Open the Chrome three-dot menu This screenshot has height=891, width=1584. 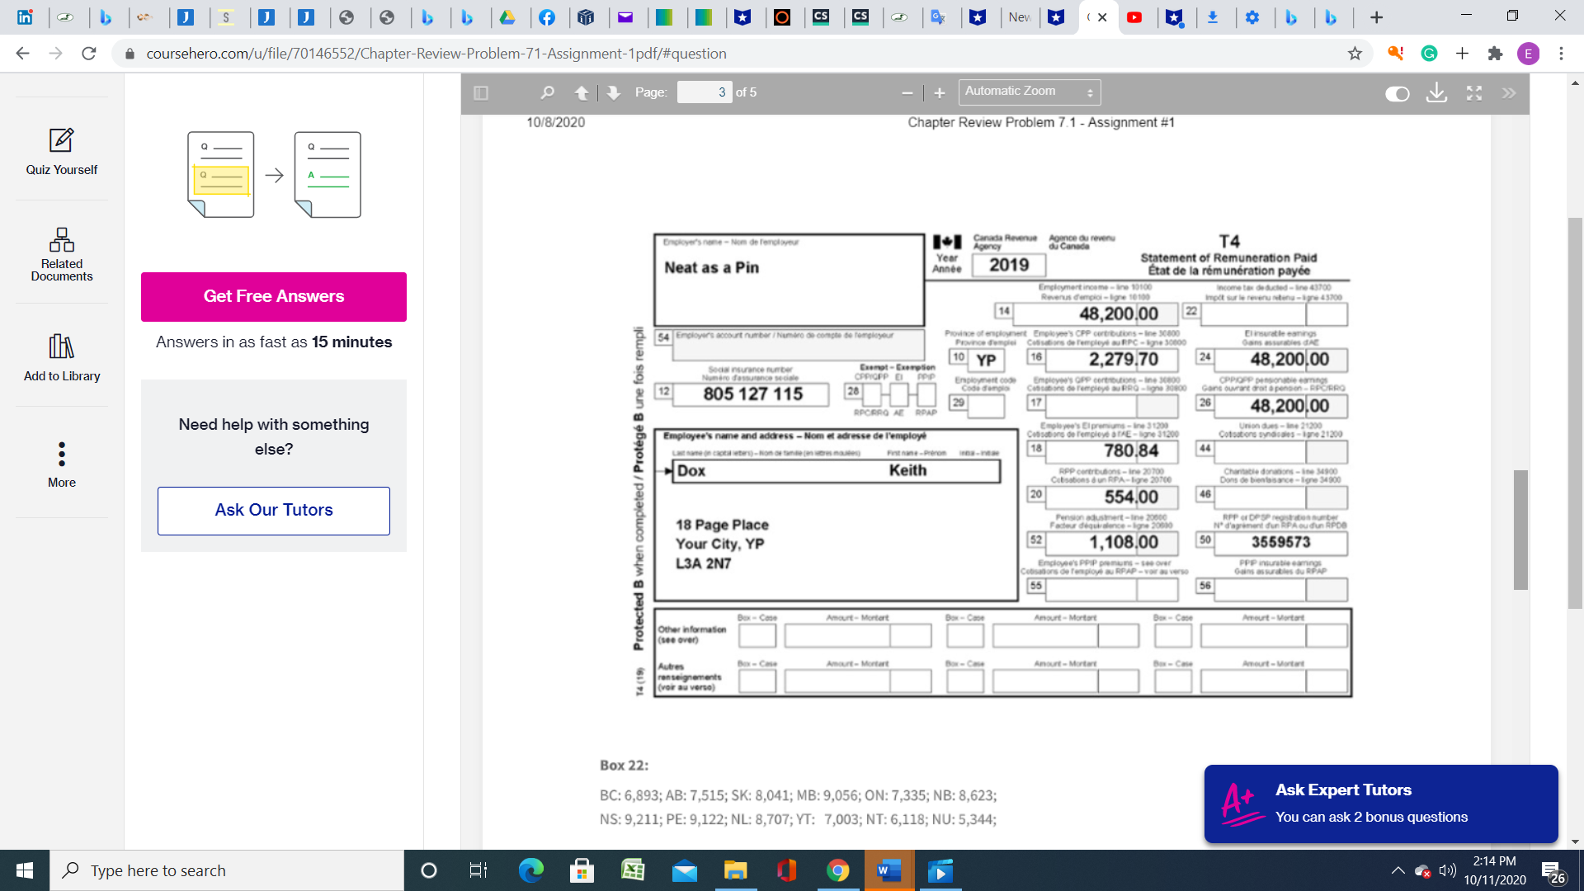1561,53
